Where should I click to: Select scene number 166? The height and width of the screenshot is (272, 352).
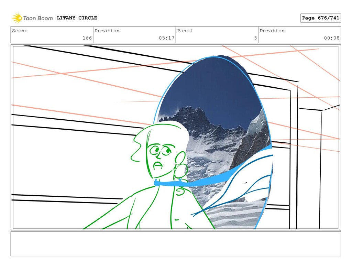[87, 38]
